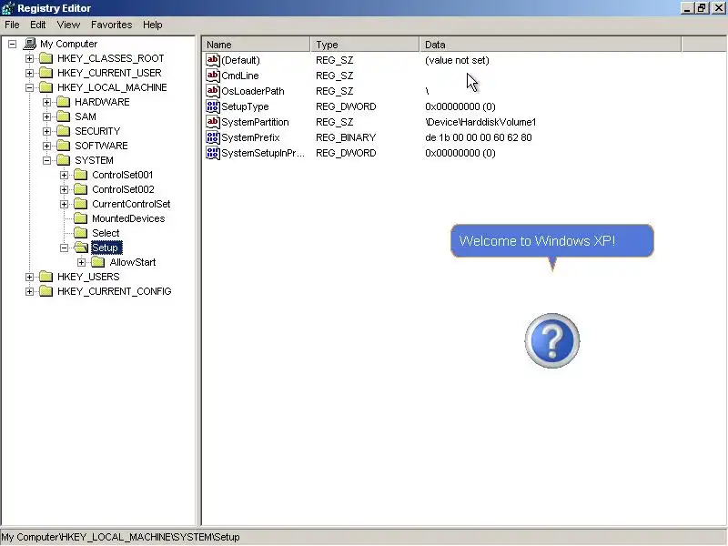Click the CurrentControlSet folder icon
Viewport: 728px width, 546px height.
(81, 204)
